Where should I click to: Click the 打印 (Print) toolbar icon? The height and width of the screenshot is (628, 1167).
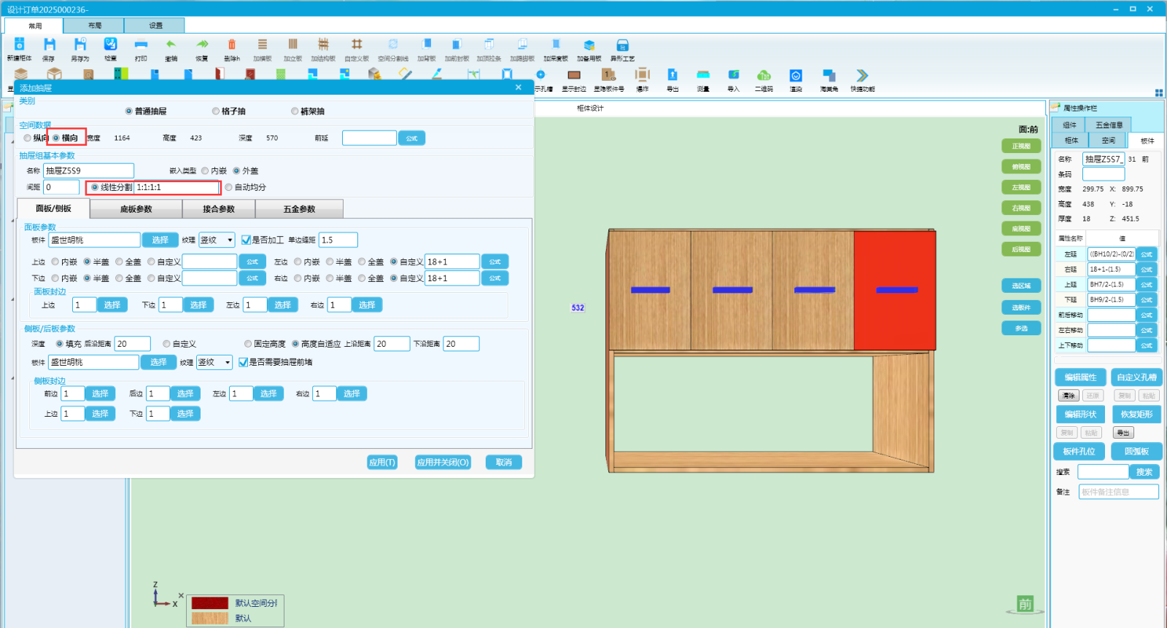141,45
